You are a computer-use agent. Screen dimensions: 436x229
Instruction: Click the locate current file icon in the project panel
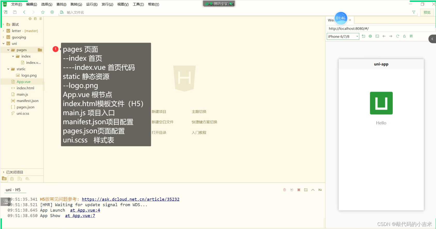click(30, 19)
